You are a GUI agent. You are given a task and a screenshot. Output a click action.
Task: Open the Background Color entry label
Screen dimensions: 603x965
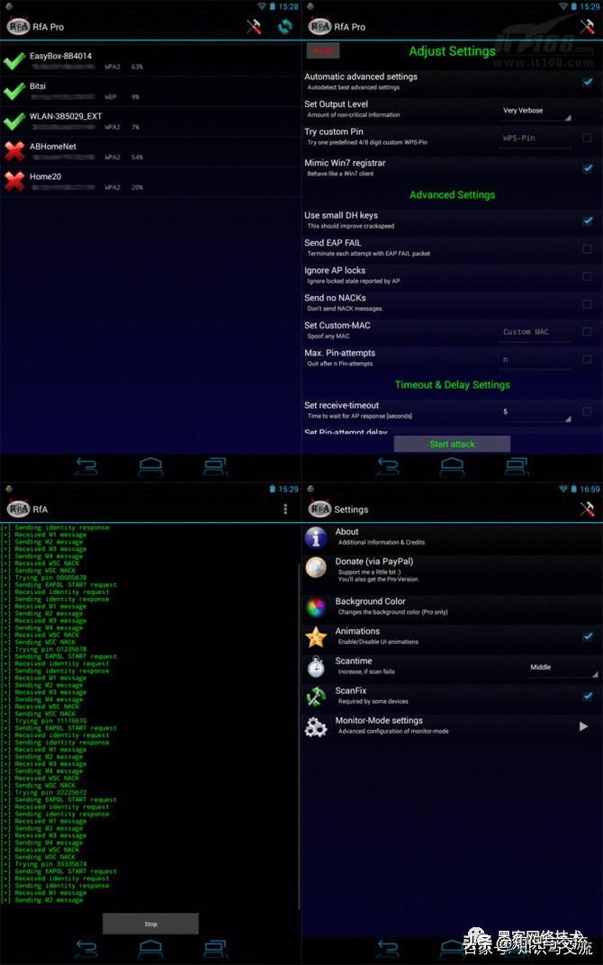(371, 601)
